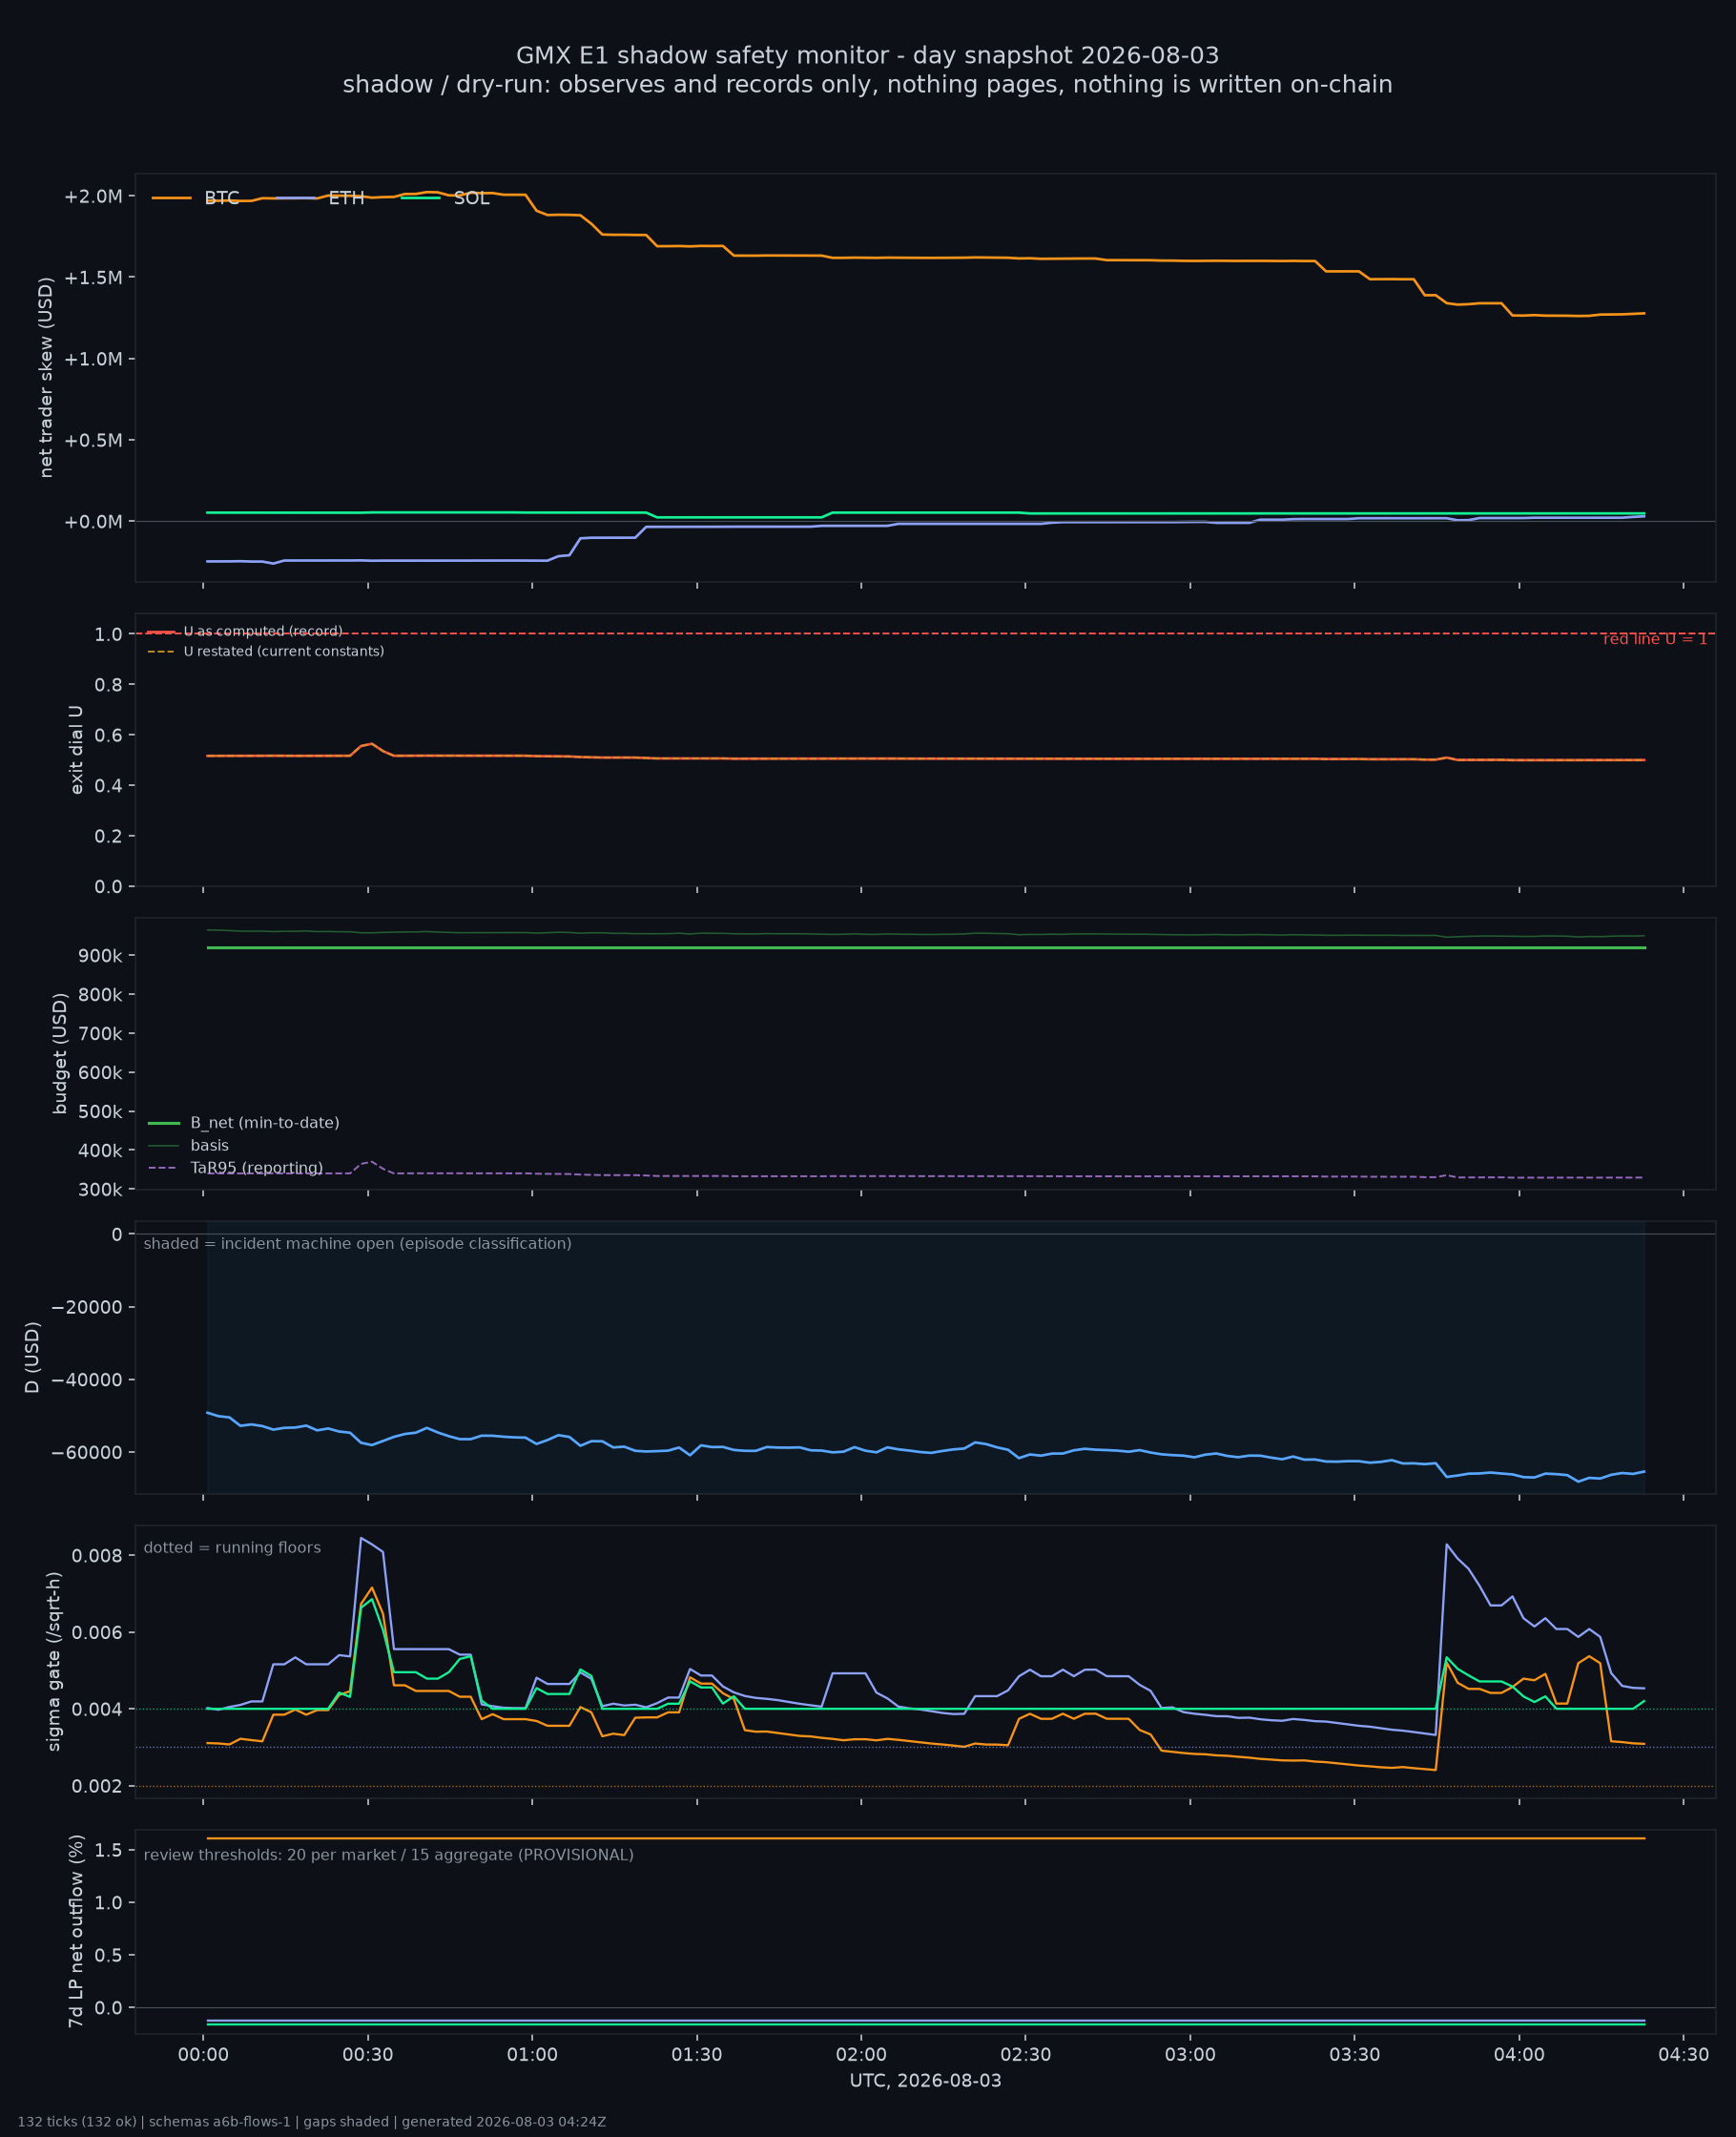This screenshot has width=1736, height=2137.
Task: Click the '+0.0M' tick label
Action: [93, 522]
